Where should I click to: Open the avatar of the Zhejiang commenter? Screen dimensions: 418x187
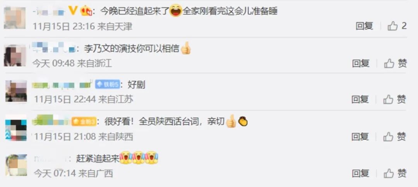point(15,55)
